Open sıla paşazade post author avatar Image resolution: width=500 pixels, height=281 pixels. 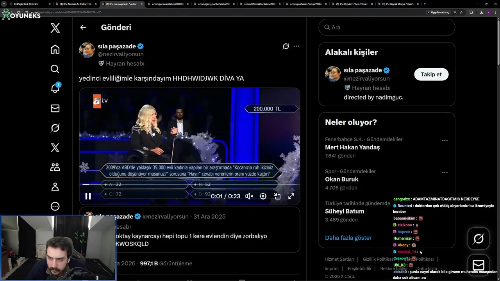click(87, 50)
